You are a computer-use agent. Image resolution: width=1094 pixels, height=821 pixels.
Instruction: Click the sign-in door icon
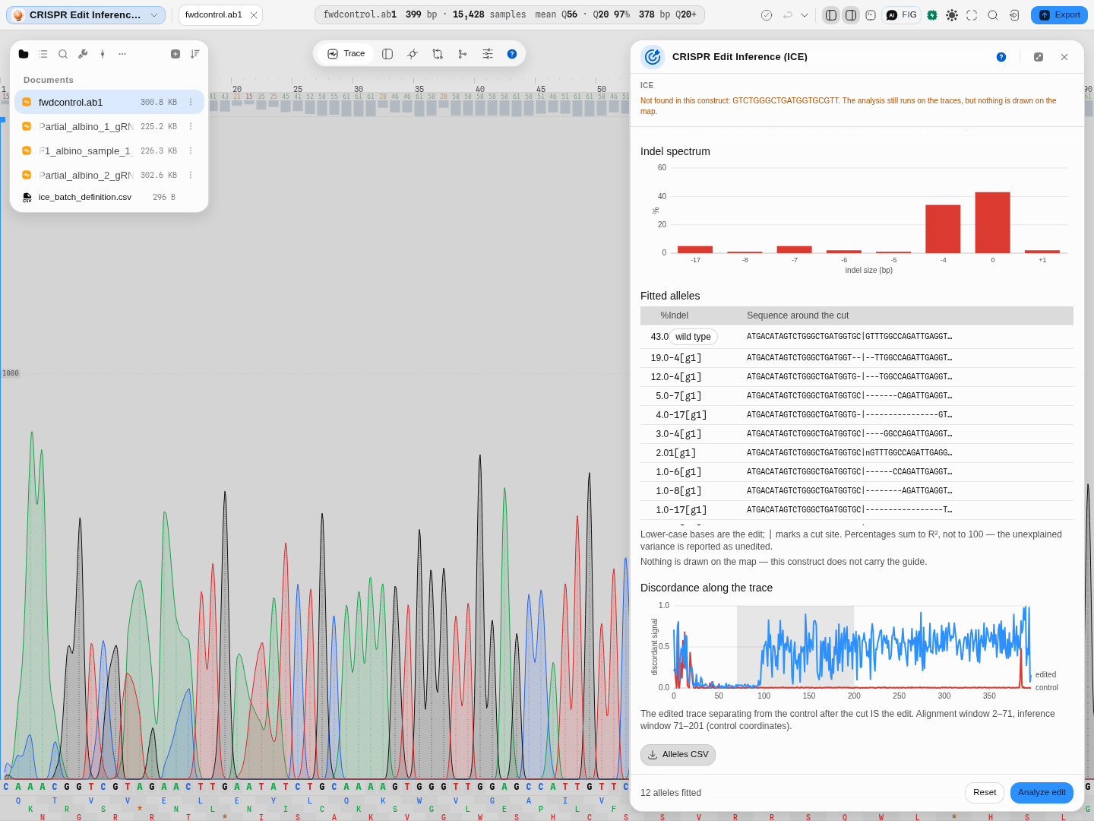click(1014, 15)
